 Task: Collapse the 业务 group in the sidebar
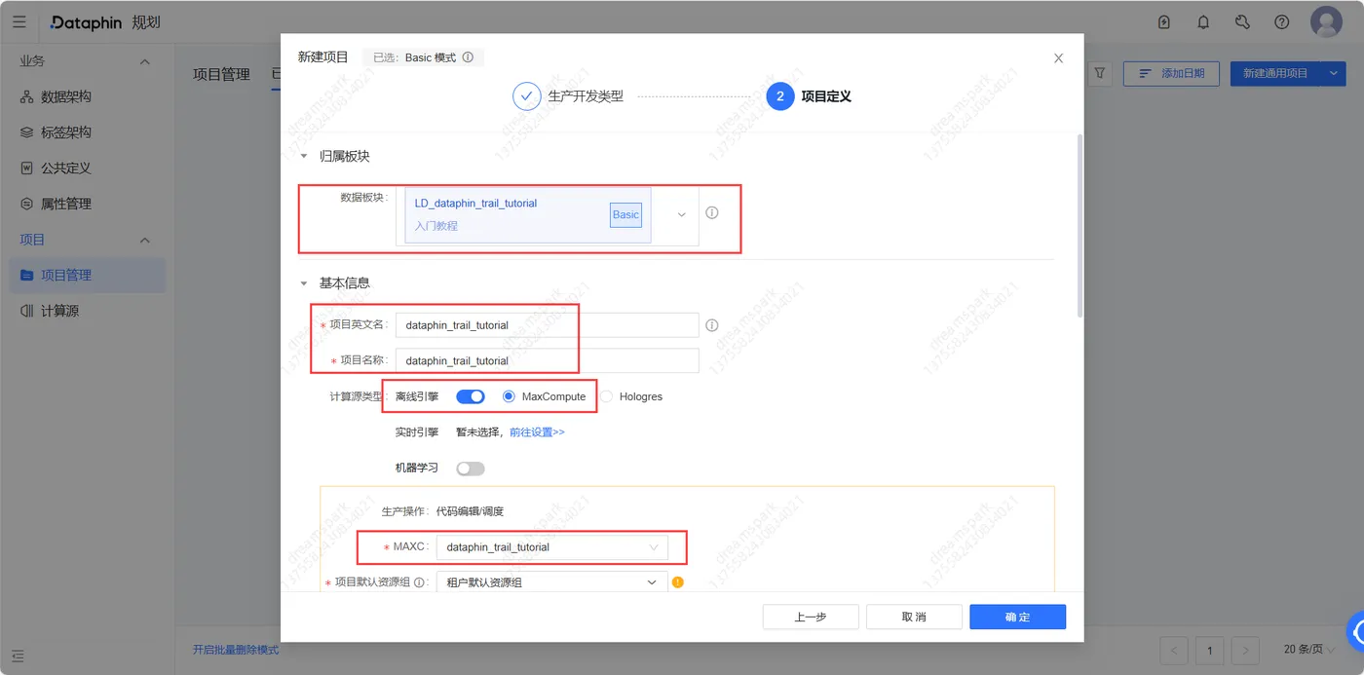click(x=145, y=61)
